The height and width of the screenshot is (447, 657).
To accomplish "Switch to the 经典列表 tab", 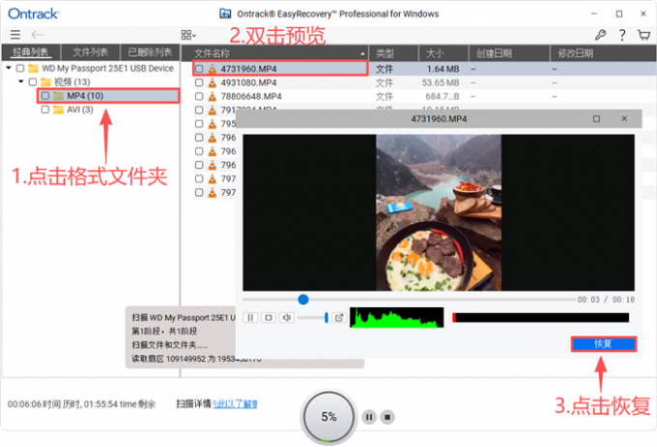I will tap(31, 52).
